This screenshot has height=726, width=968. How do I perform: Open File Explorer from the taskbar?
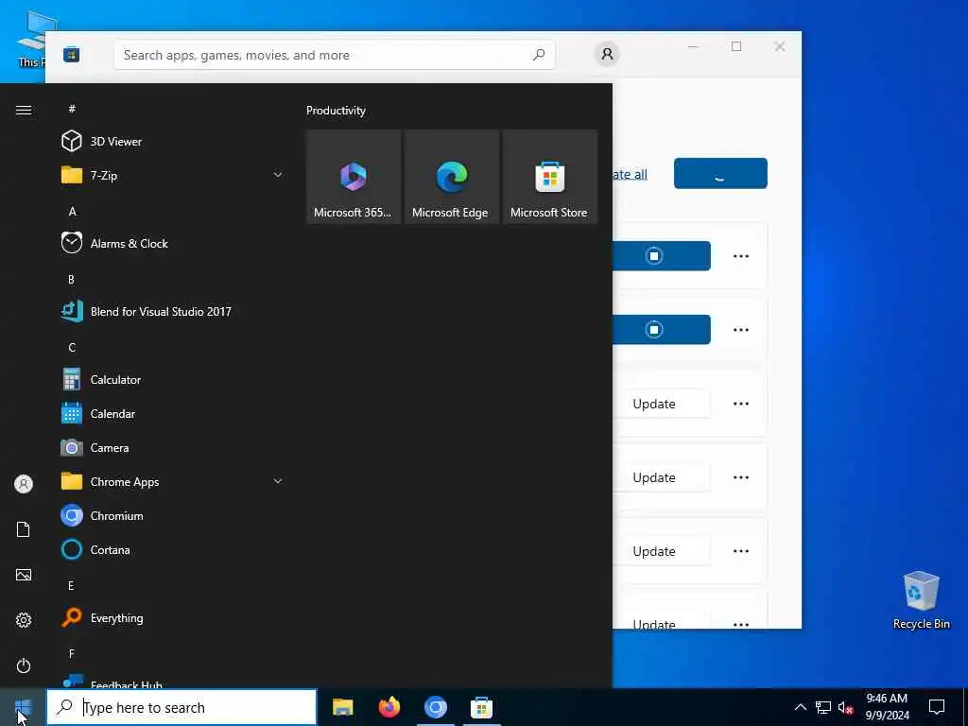point(342,707)
